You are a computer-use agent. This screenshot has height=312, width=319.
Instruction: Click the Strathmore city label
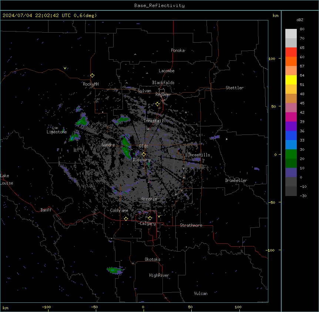(191, 225)
